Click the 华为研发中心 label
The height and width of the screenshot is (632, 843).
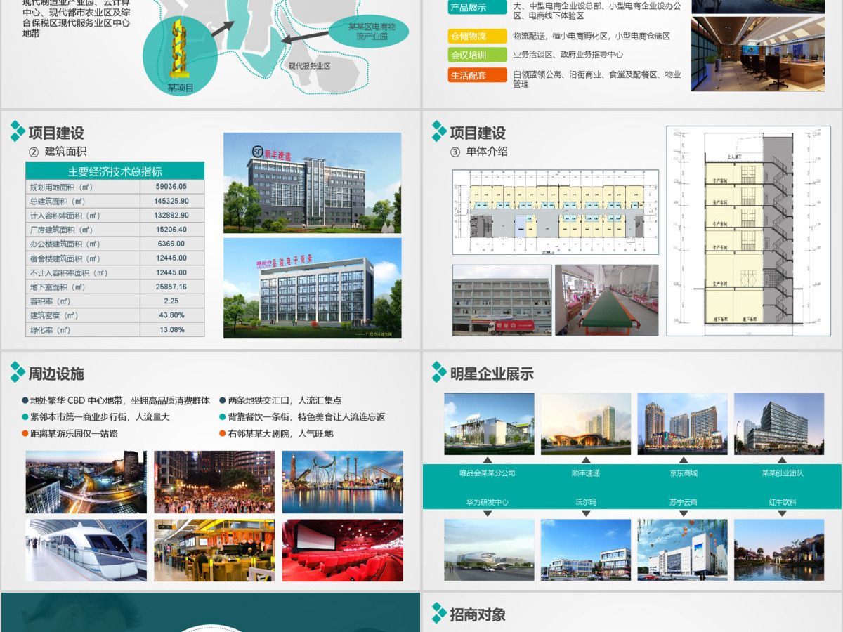coord(488,502)
